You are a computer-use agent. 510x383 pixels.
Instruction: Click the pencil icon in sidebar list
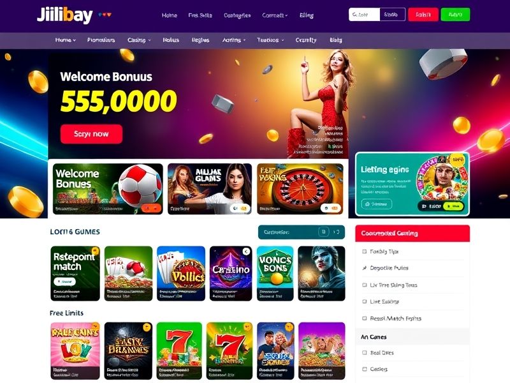click(x=364, y=268)
